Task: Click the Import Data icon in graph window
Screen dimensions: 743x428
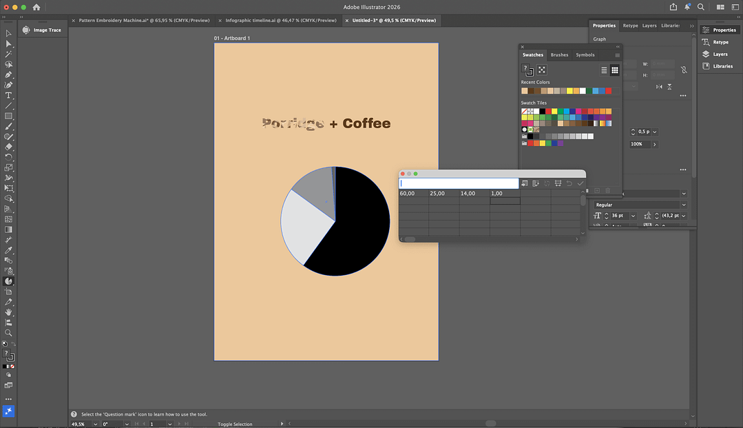Action: (x=525, y=183)
